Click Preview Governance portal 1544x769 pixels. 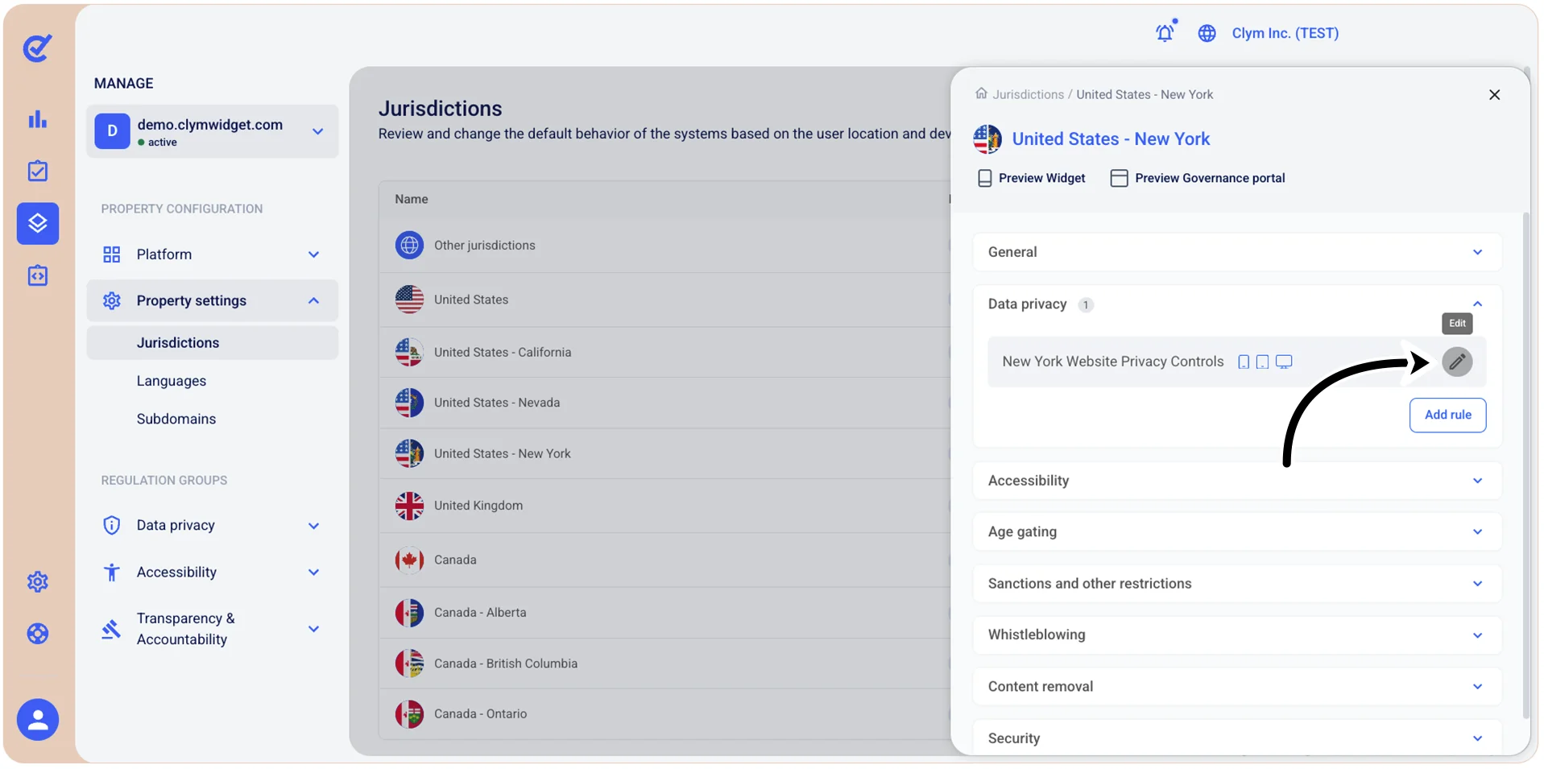coord(1198,178)
